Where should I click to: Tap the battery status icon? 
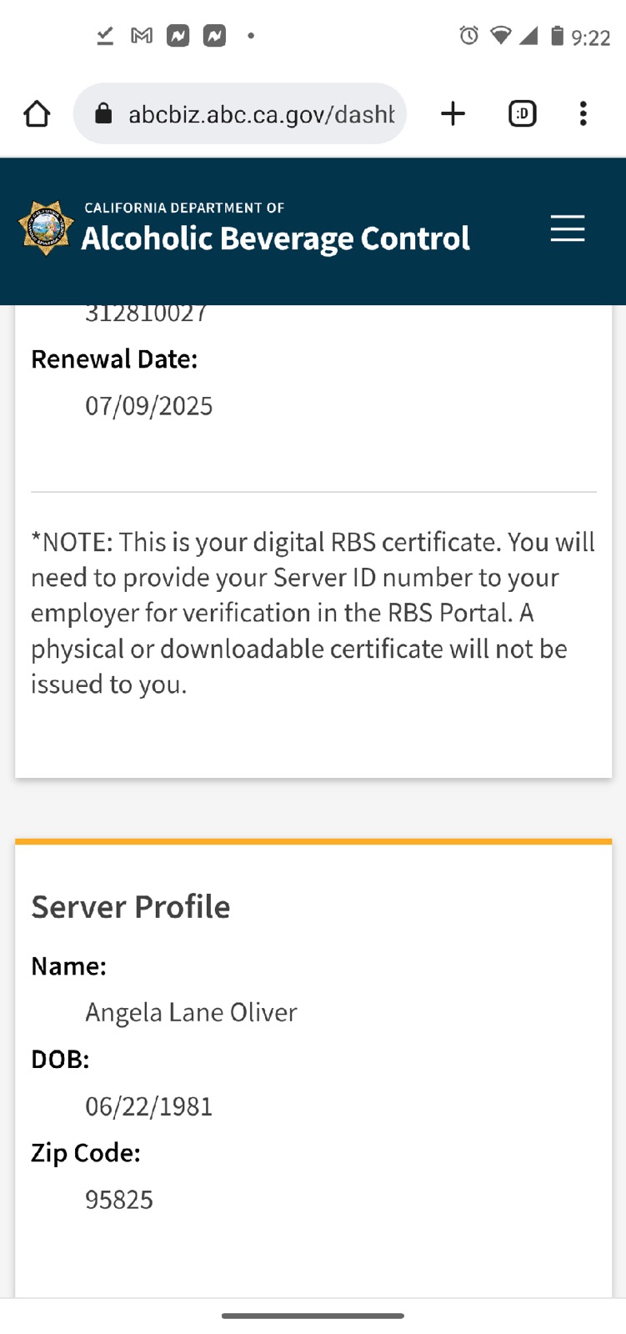(557, 36)
